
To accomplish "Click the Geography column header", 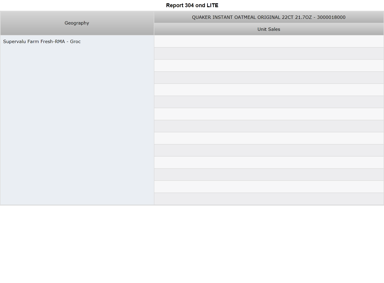I will pyautogui.click(x=77, y=23).
